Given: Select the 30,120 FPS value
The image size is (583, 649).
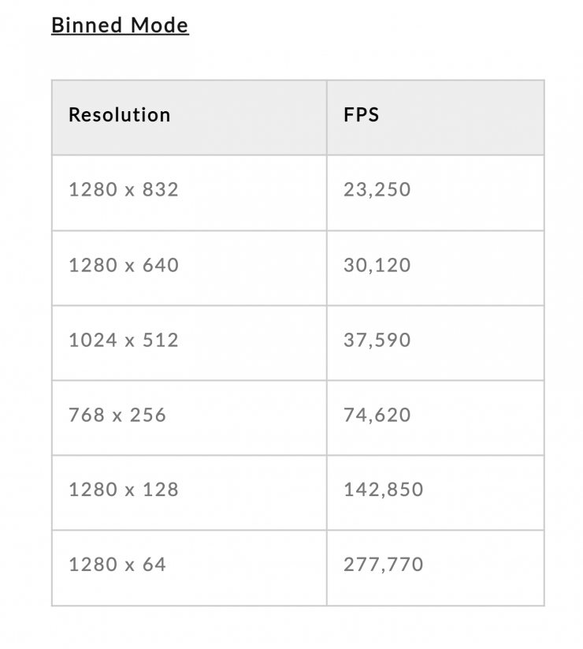Looking at the screenshot, I should (x=377, y=265).
